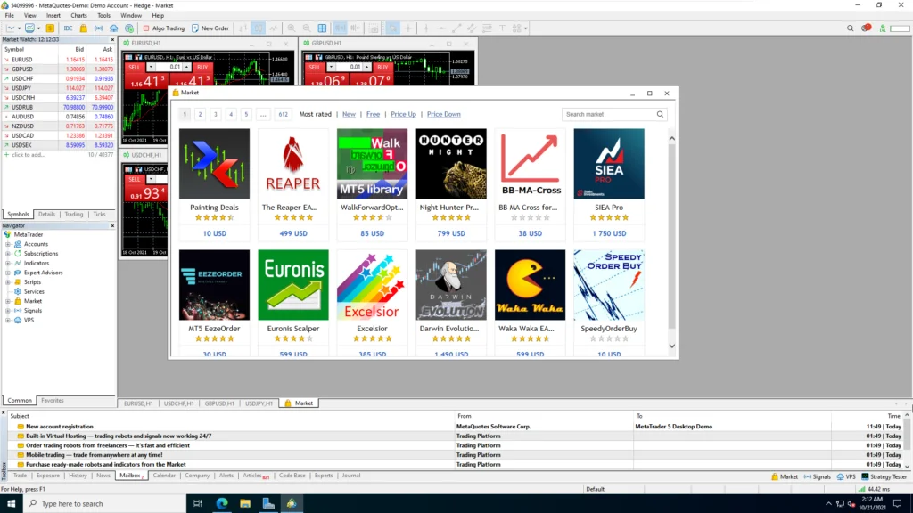Open the Night Hunter Pro product thumbnail

(x=450, y=163)
